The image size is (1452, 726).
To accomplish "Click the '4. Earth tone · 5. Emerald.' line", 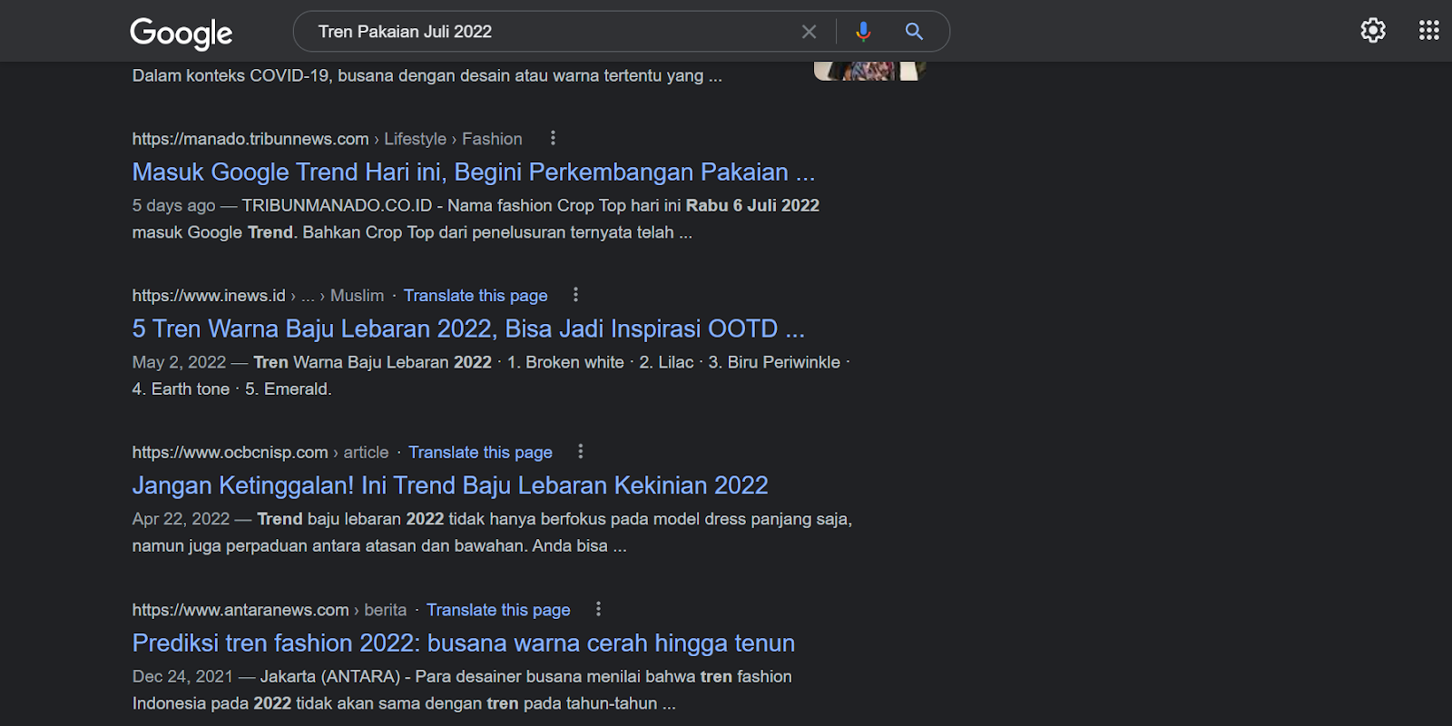I will click(232, 388).
